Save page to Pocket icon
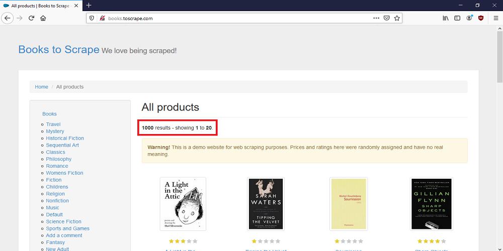This screenshot has height=251, width=503. point(386,18)
